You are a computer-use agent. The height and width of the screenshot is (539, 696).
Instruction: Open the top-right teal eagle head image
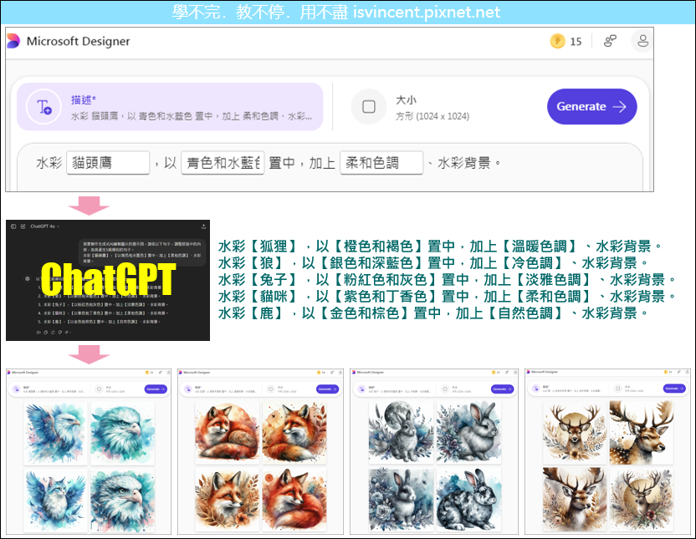click(x=122, y=433)
